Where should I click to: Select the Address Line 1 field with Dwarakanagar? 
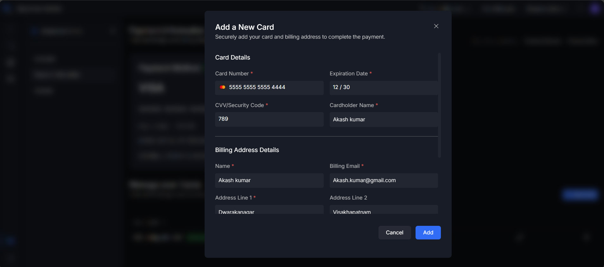(269, 210)
